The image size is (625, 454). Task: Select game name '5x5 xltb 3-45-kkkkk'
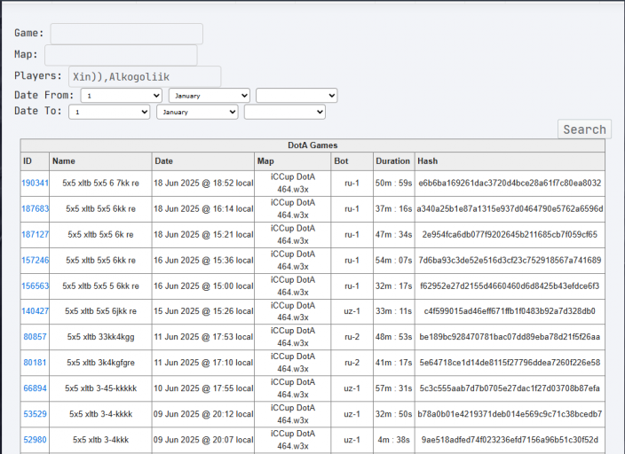point(101,388)
